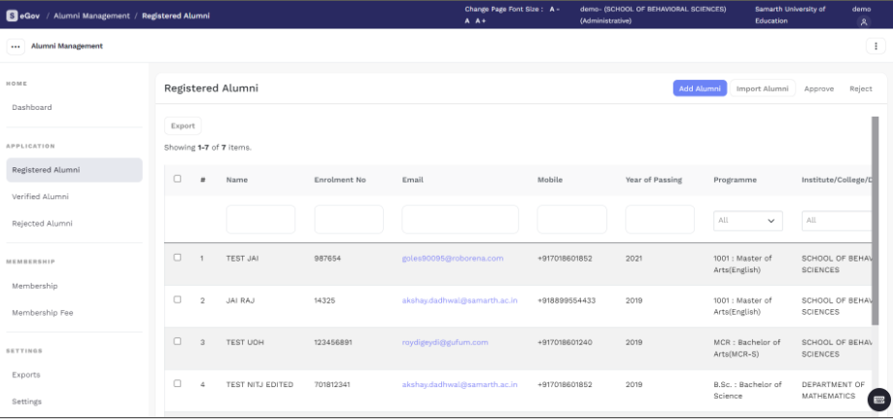Open Membership sidebar item
The height and width of the screenshot is (420, 893).
[x=35, y=286]
